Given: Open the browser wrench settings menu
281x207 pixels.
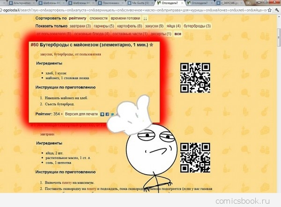Looking at the screenshot, I should coord(277,10).
